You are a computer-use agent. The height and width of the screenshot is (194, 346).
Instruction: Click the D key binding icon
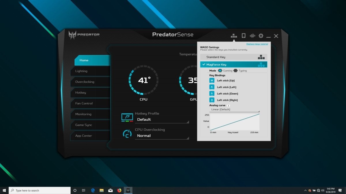click(212, 100)
